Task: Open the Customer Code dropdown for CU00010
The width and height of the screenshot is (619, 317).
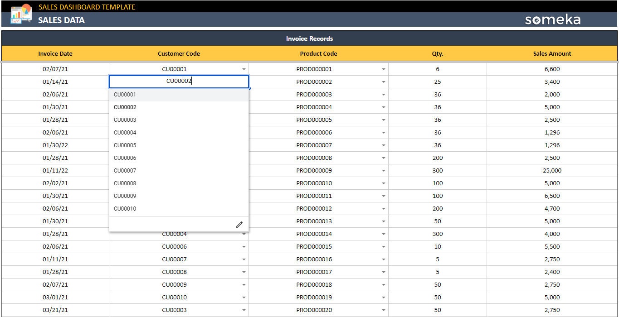Action: 244,297
